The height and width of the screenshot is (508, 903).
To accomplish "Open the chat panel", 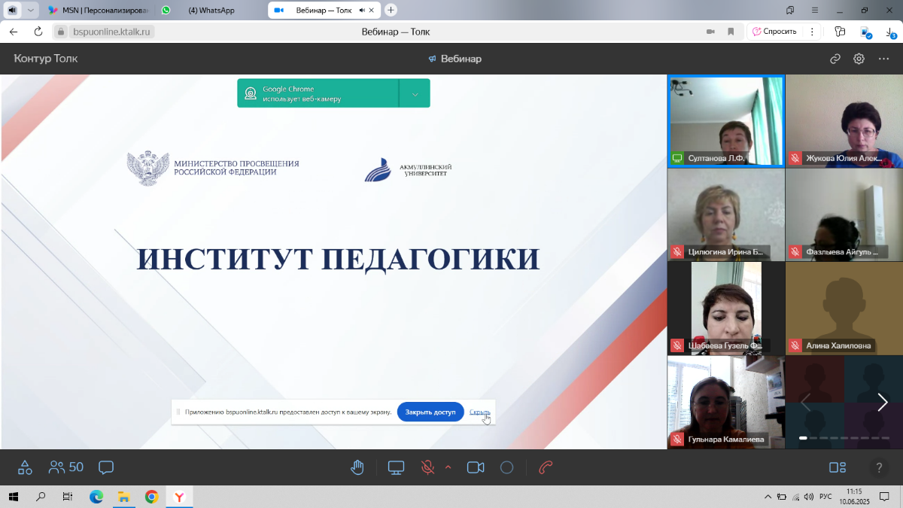I will (106, 467).
